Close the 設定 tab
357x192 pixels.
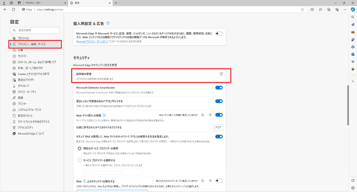tap(110, 3)
